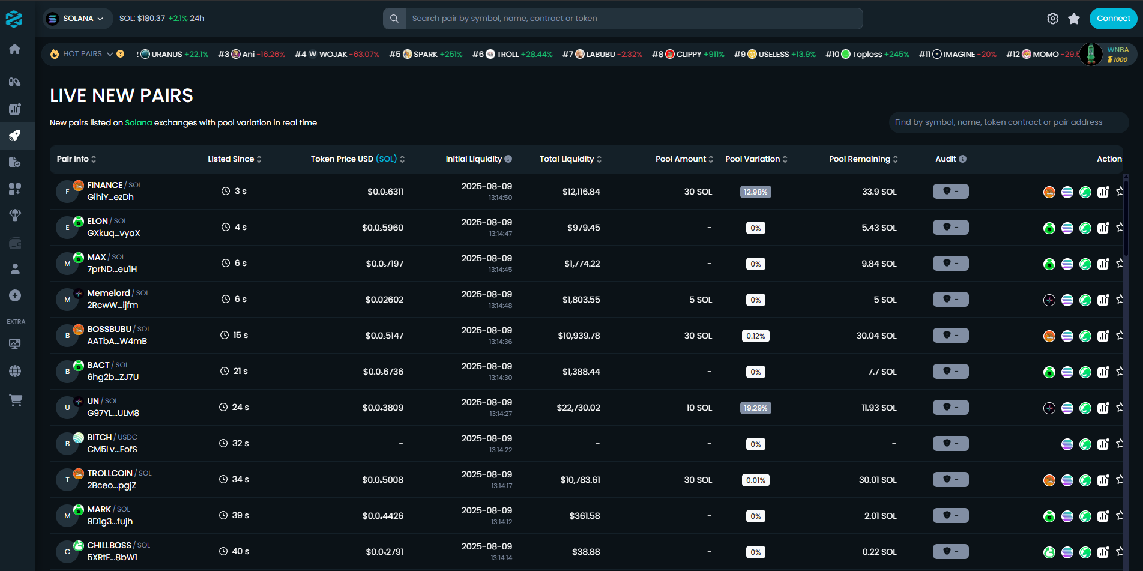Favorite the FINANCE pair with its star

tap(1121, 191)
